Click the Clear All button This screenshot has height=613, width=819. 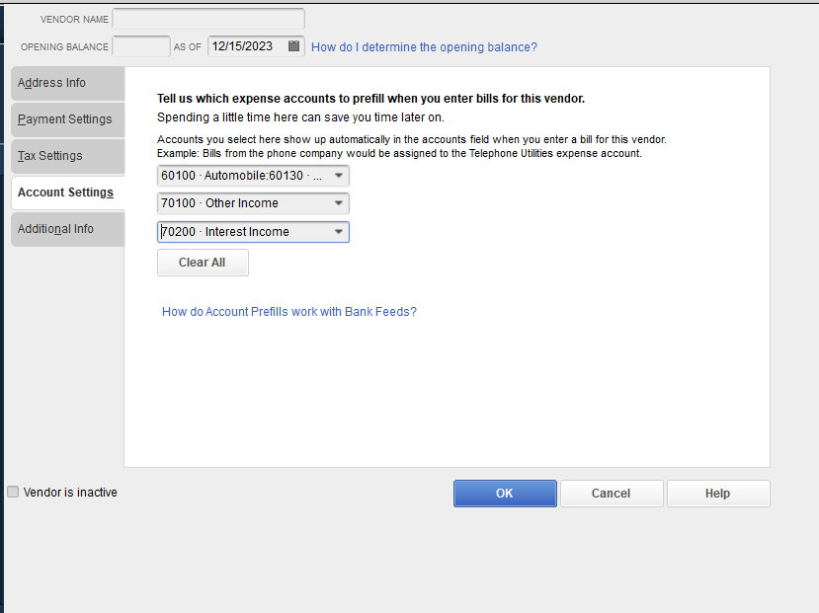click(x=203, y=263)
